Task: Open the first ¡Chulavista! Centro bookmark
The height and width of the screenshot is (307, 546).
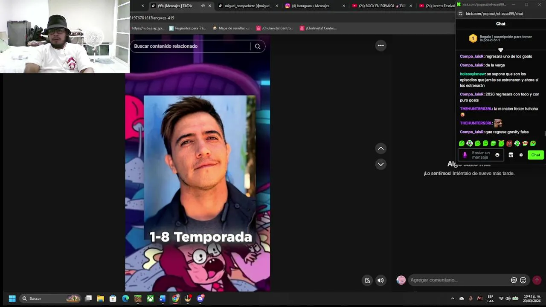Action: tap(275, 28)
